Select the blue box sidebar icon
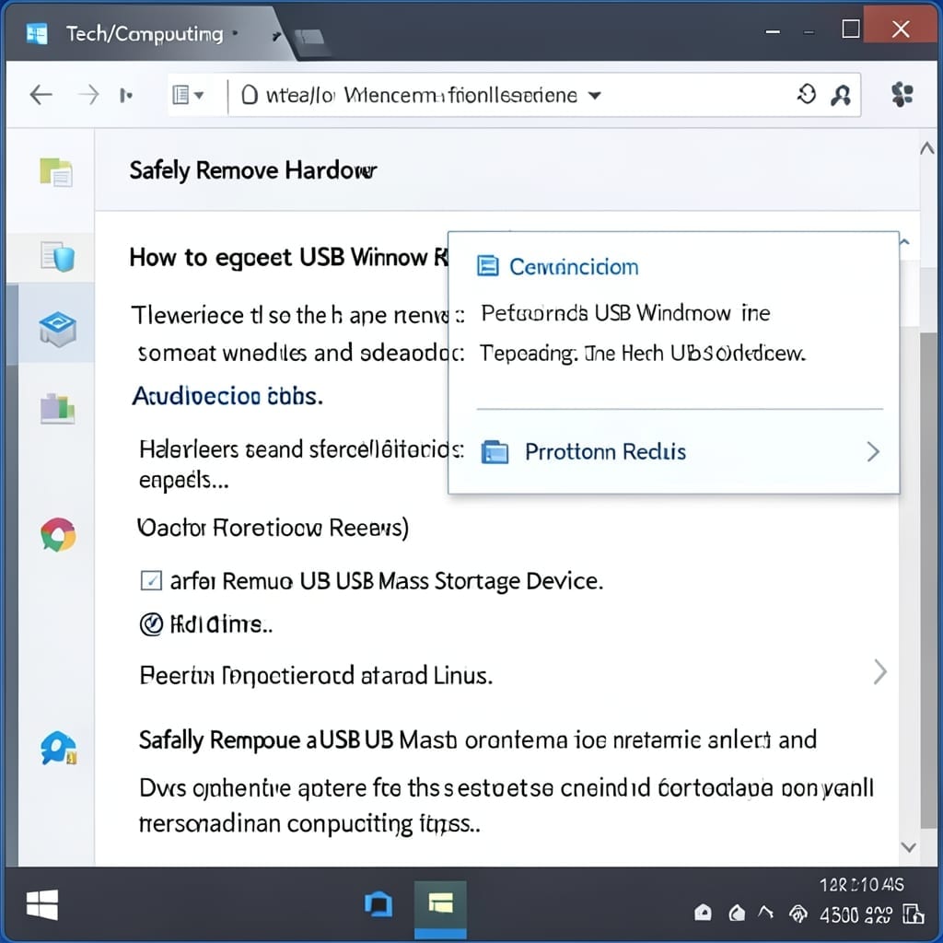 click(57, 329)
